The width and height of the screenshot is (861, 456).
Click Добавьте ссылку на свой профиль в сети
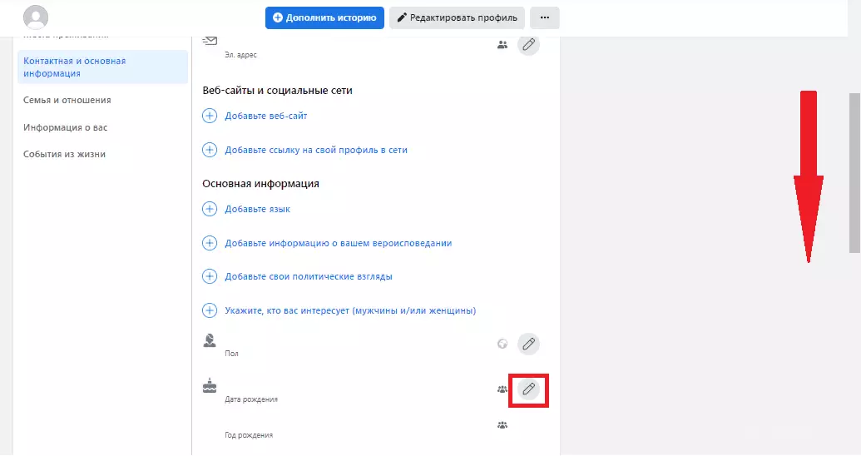click(x=316, y=150)
